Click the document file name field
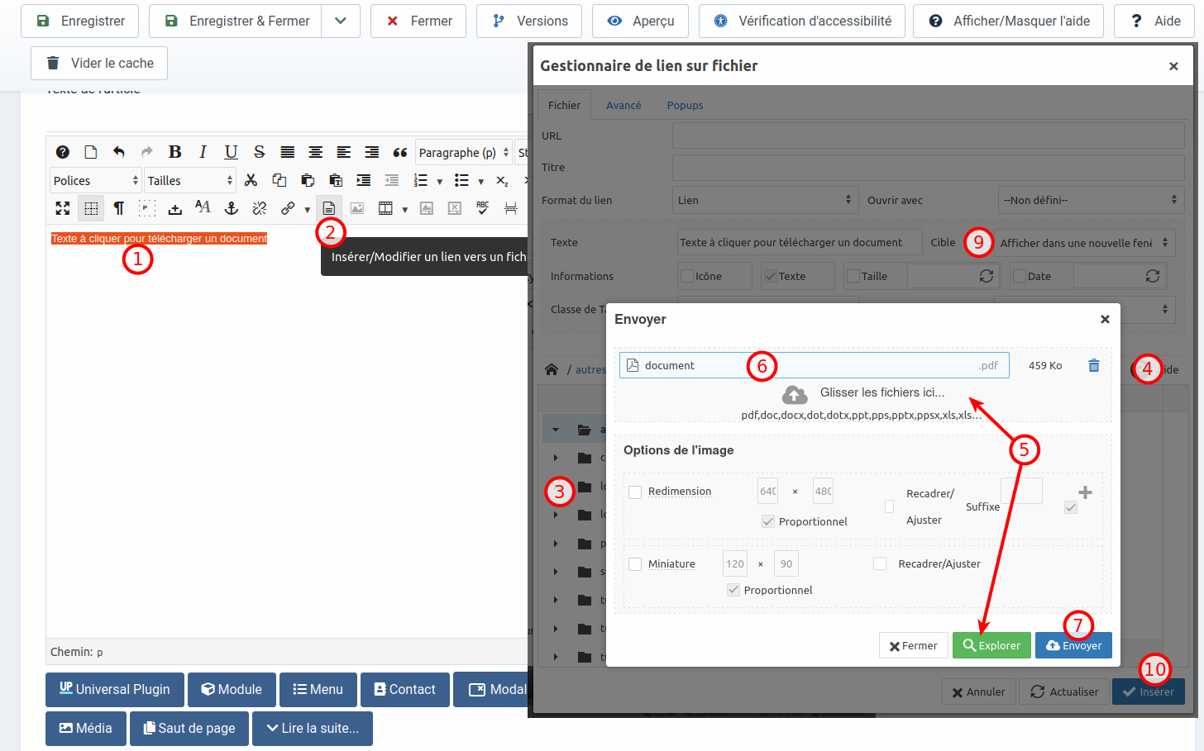This screenshot has width=1204, height=751. point(810,365)
